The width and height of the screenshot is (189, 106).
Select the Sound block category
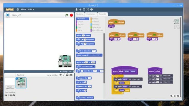click(x=80, y=25)
